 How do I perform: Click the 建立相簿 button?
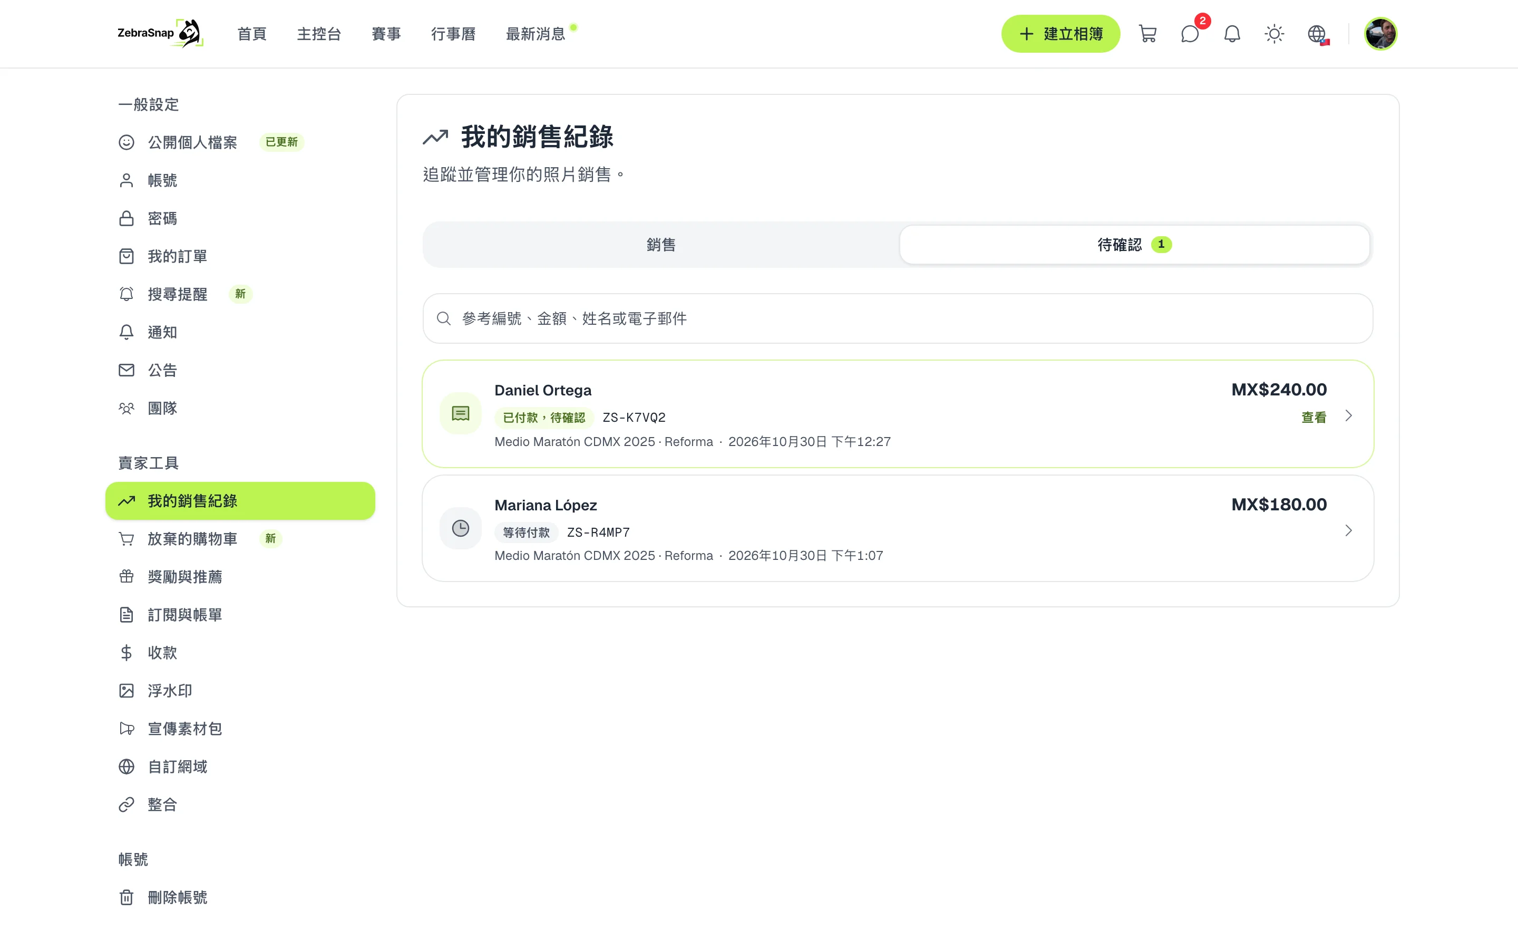tap(1060, 34)
